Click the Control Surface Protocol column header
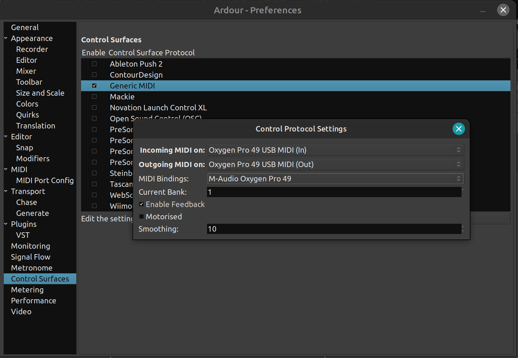Screen dimensions: 518x358 click(x=152, y=53)
